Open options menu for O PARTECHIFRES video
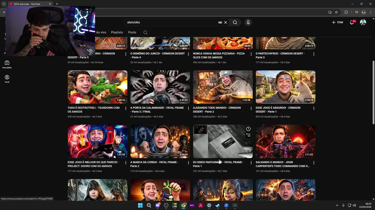 (x=314, y=54)
